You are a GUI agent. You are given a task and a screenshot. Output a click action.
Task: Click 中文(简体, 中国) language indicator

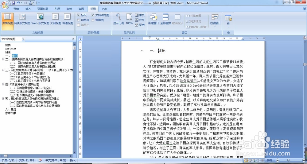pos(56,160)
